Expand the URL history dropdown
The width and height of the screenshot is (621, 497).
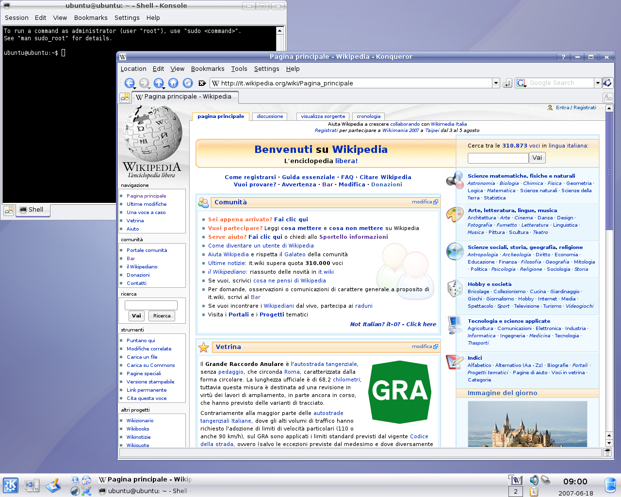(496, 83)
